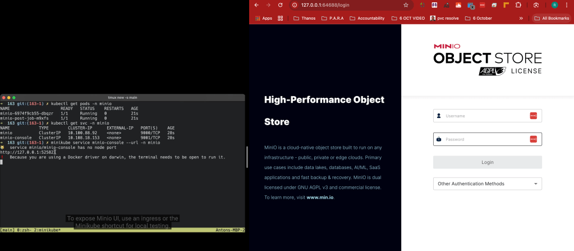Screen dimensions: 574x251
Task: Click pod name minio-post-job-m9xfs in terminal
Action: click(x=24, y=118)
